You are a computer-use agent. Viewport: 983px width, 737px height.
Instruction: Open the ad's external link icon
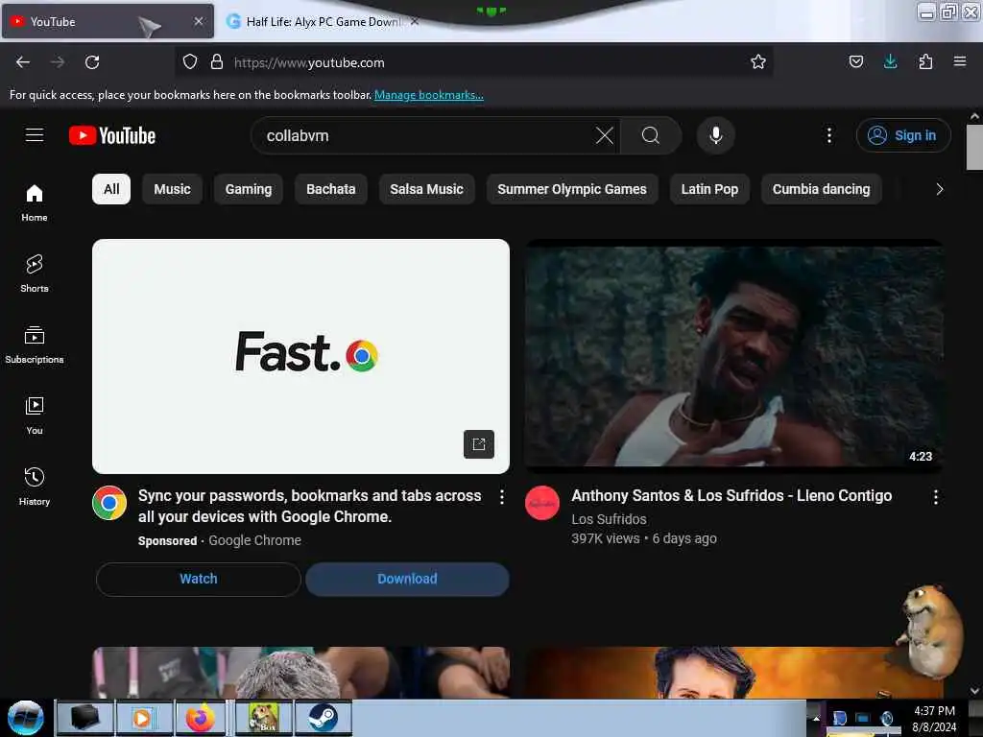pyautogui.click(x=479, y=444)
